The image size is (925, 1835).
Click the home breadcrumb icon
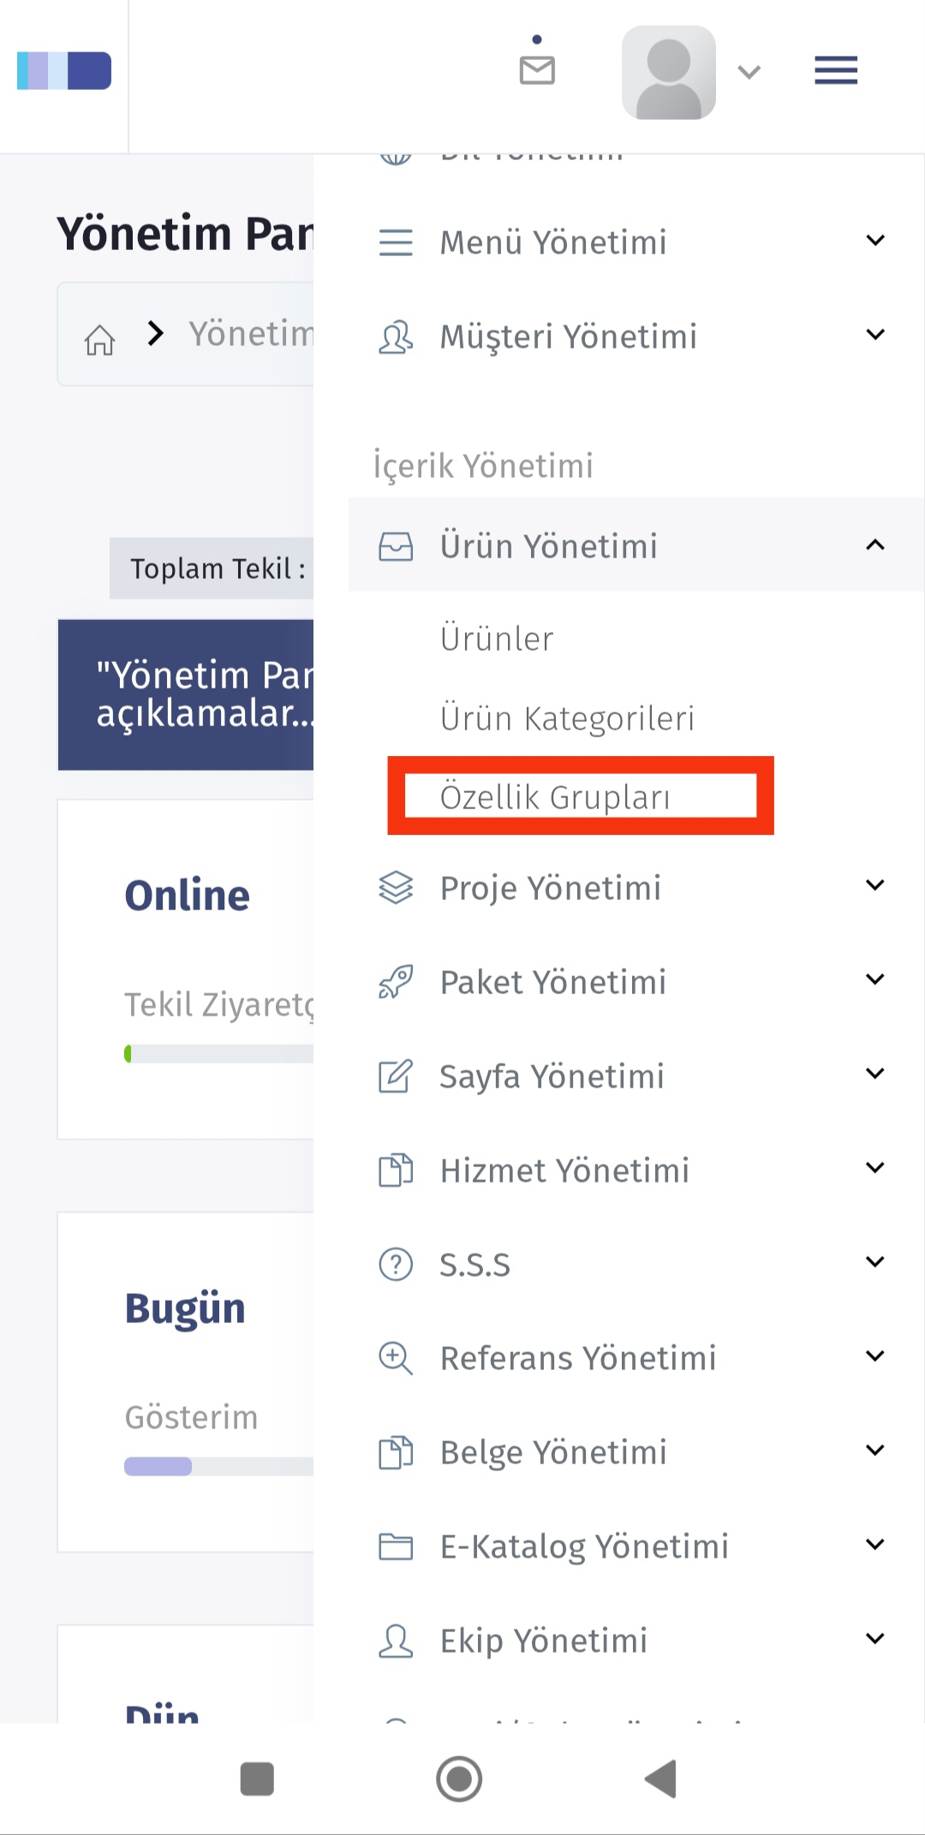point(99,340)
